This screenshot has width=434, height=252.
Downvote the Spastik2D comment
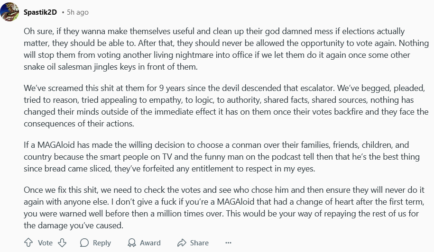point(62,243)
